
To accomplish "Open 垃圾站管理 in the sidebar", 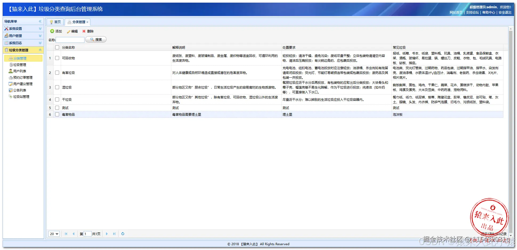I will pyautogui.click(x=21, y=97).
